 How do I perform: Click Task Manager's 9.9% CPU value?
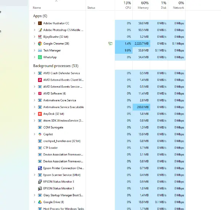click(124, 50)
